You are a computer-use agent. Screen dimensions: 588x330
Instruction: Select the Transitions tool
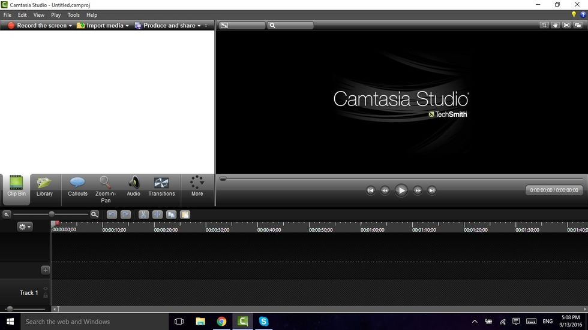(161, 186)
